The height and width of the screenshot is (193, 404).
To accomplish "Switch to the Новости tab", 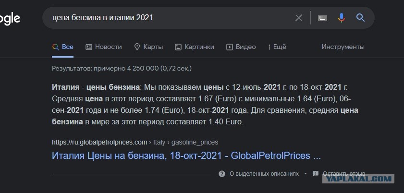I will (x=104, y=47).
